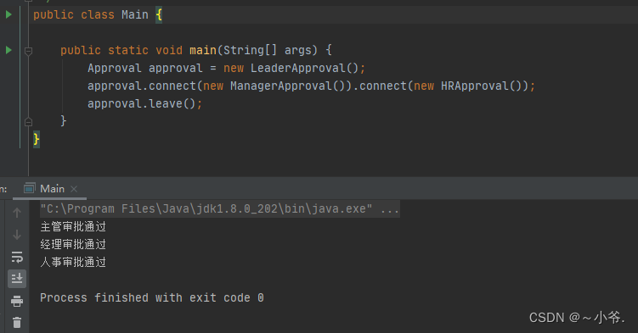Screen dimensions: 638x333
Task: Click the class name Main in declaration
Action: pos(135,15)
